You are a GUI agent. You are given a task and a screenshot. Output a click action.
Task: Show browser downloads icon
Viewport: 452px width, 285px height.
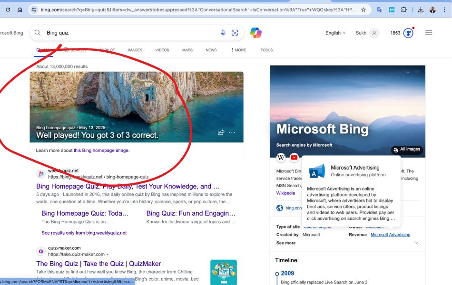pos(421,10)
